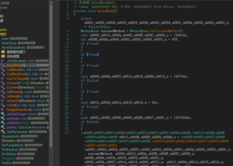Click the class icon beside OutParameter
This screenshot has height=166, width=233.
pyautogui.click(x=3, y=132)
